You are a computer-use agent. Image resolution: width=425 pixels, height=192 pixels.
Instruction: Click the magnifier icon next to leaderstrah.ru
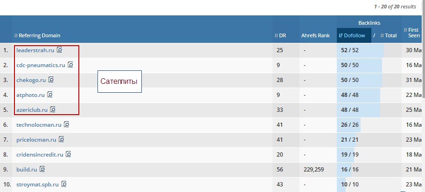pos(59,50)
